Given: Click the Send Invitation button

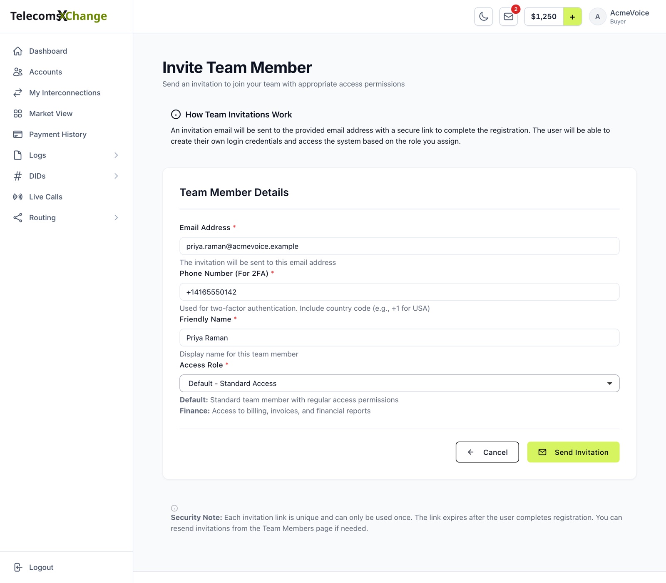Looking at the screenshot, I should pos(573,452).
